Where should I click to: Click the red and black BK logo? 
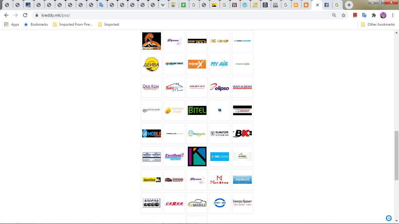click(x=242, y=133)
